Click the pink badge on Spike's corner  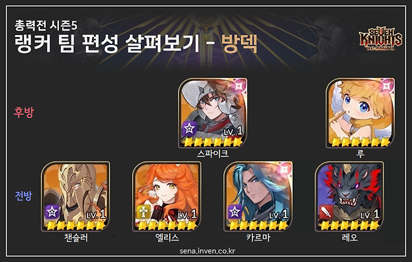point(240,85)
